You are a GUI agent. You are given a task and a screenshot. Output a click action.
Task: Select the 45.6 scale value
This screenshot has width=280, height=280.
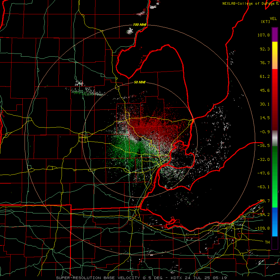pyautogui.click(x=265, y=90)
